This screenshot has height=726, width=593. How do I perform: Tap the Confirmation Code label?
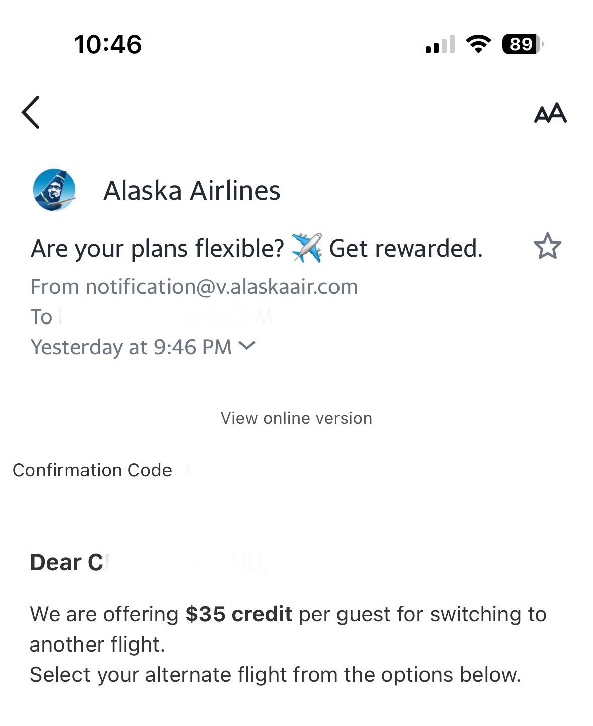92,470
